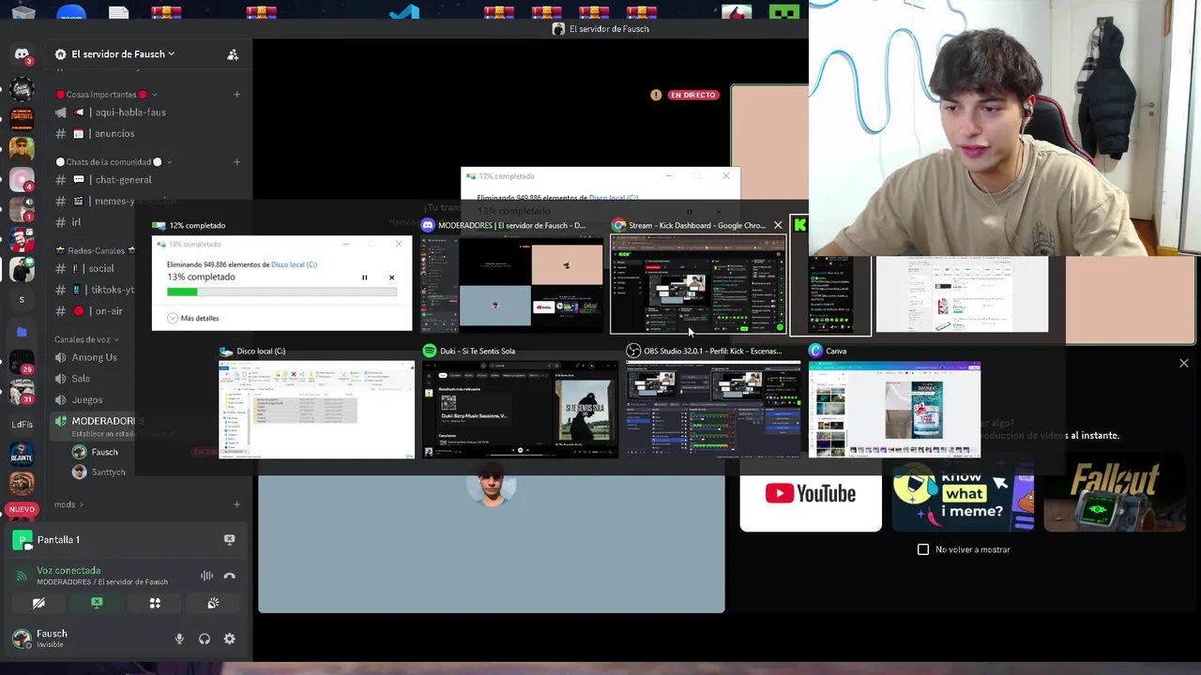
Task: Click the green creeper icon at top right
Action: (x=784, y=11)
